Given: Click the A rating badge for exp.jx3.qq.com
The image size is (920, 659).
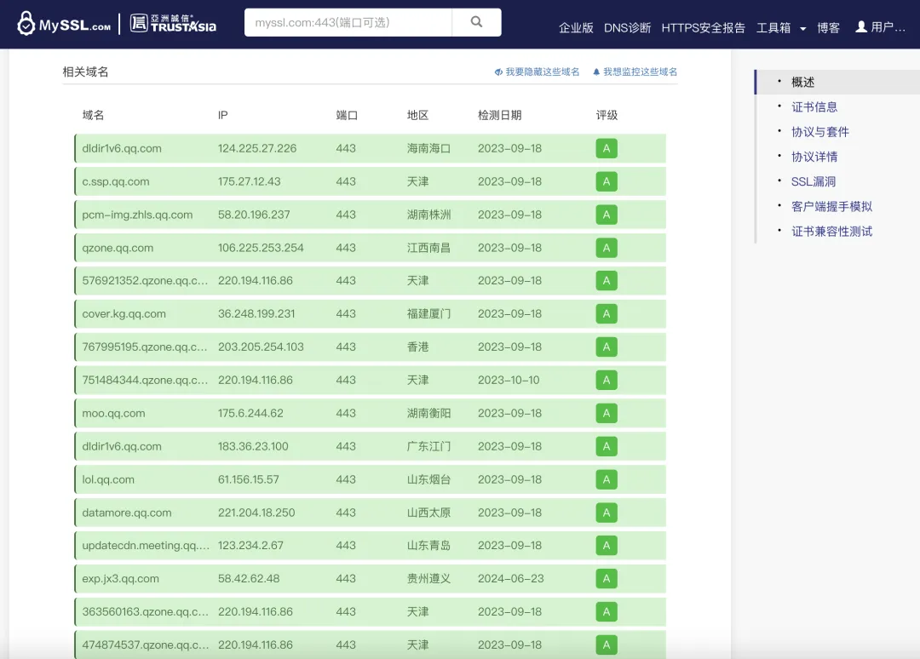Looking at the screenshot, I should coord(607,579).
